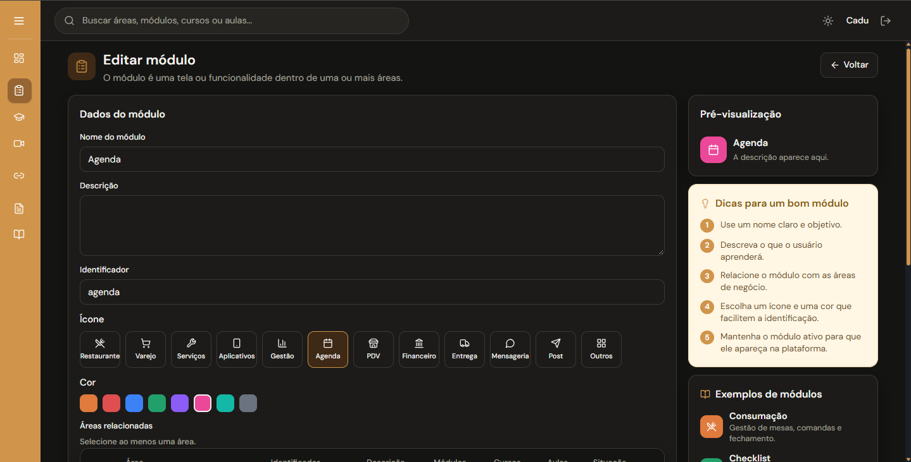The width and height of the screenshot is (911, 462).
Task: Pick the purple color swatch
Action: pyautogui.click(x=180, y=403)
